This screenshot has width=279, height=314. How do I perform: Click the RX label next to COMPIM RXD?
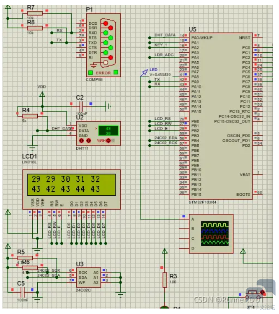click(59, 31)
